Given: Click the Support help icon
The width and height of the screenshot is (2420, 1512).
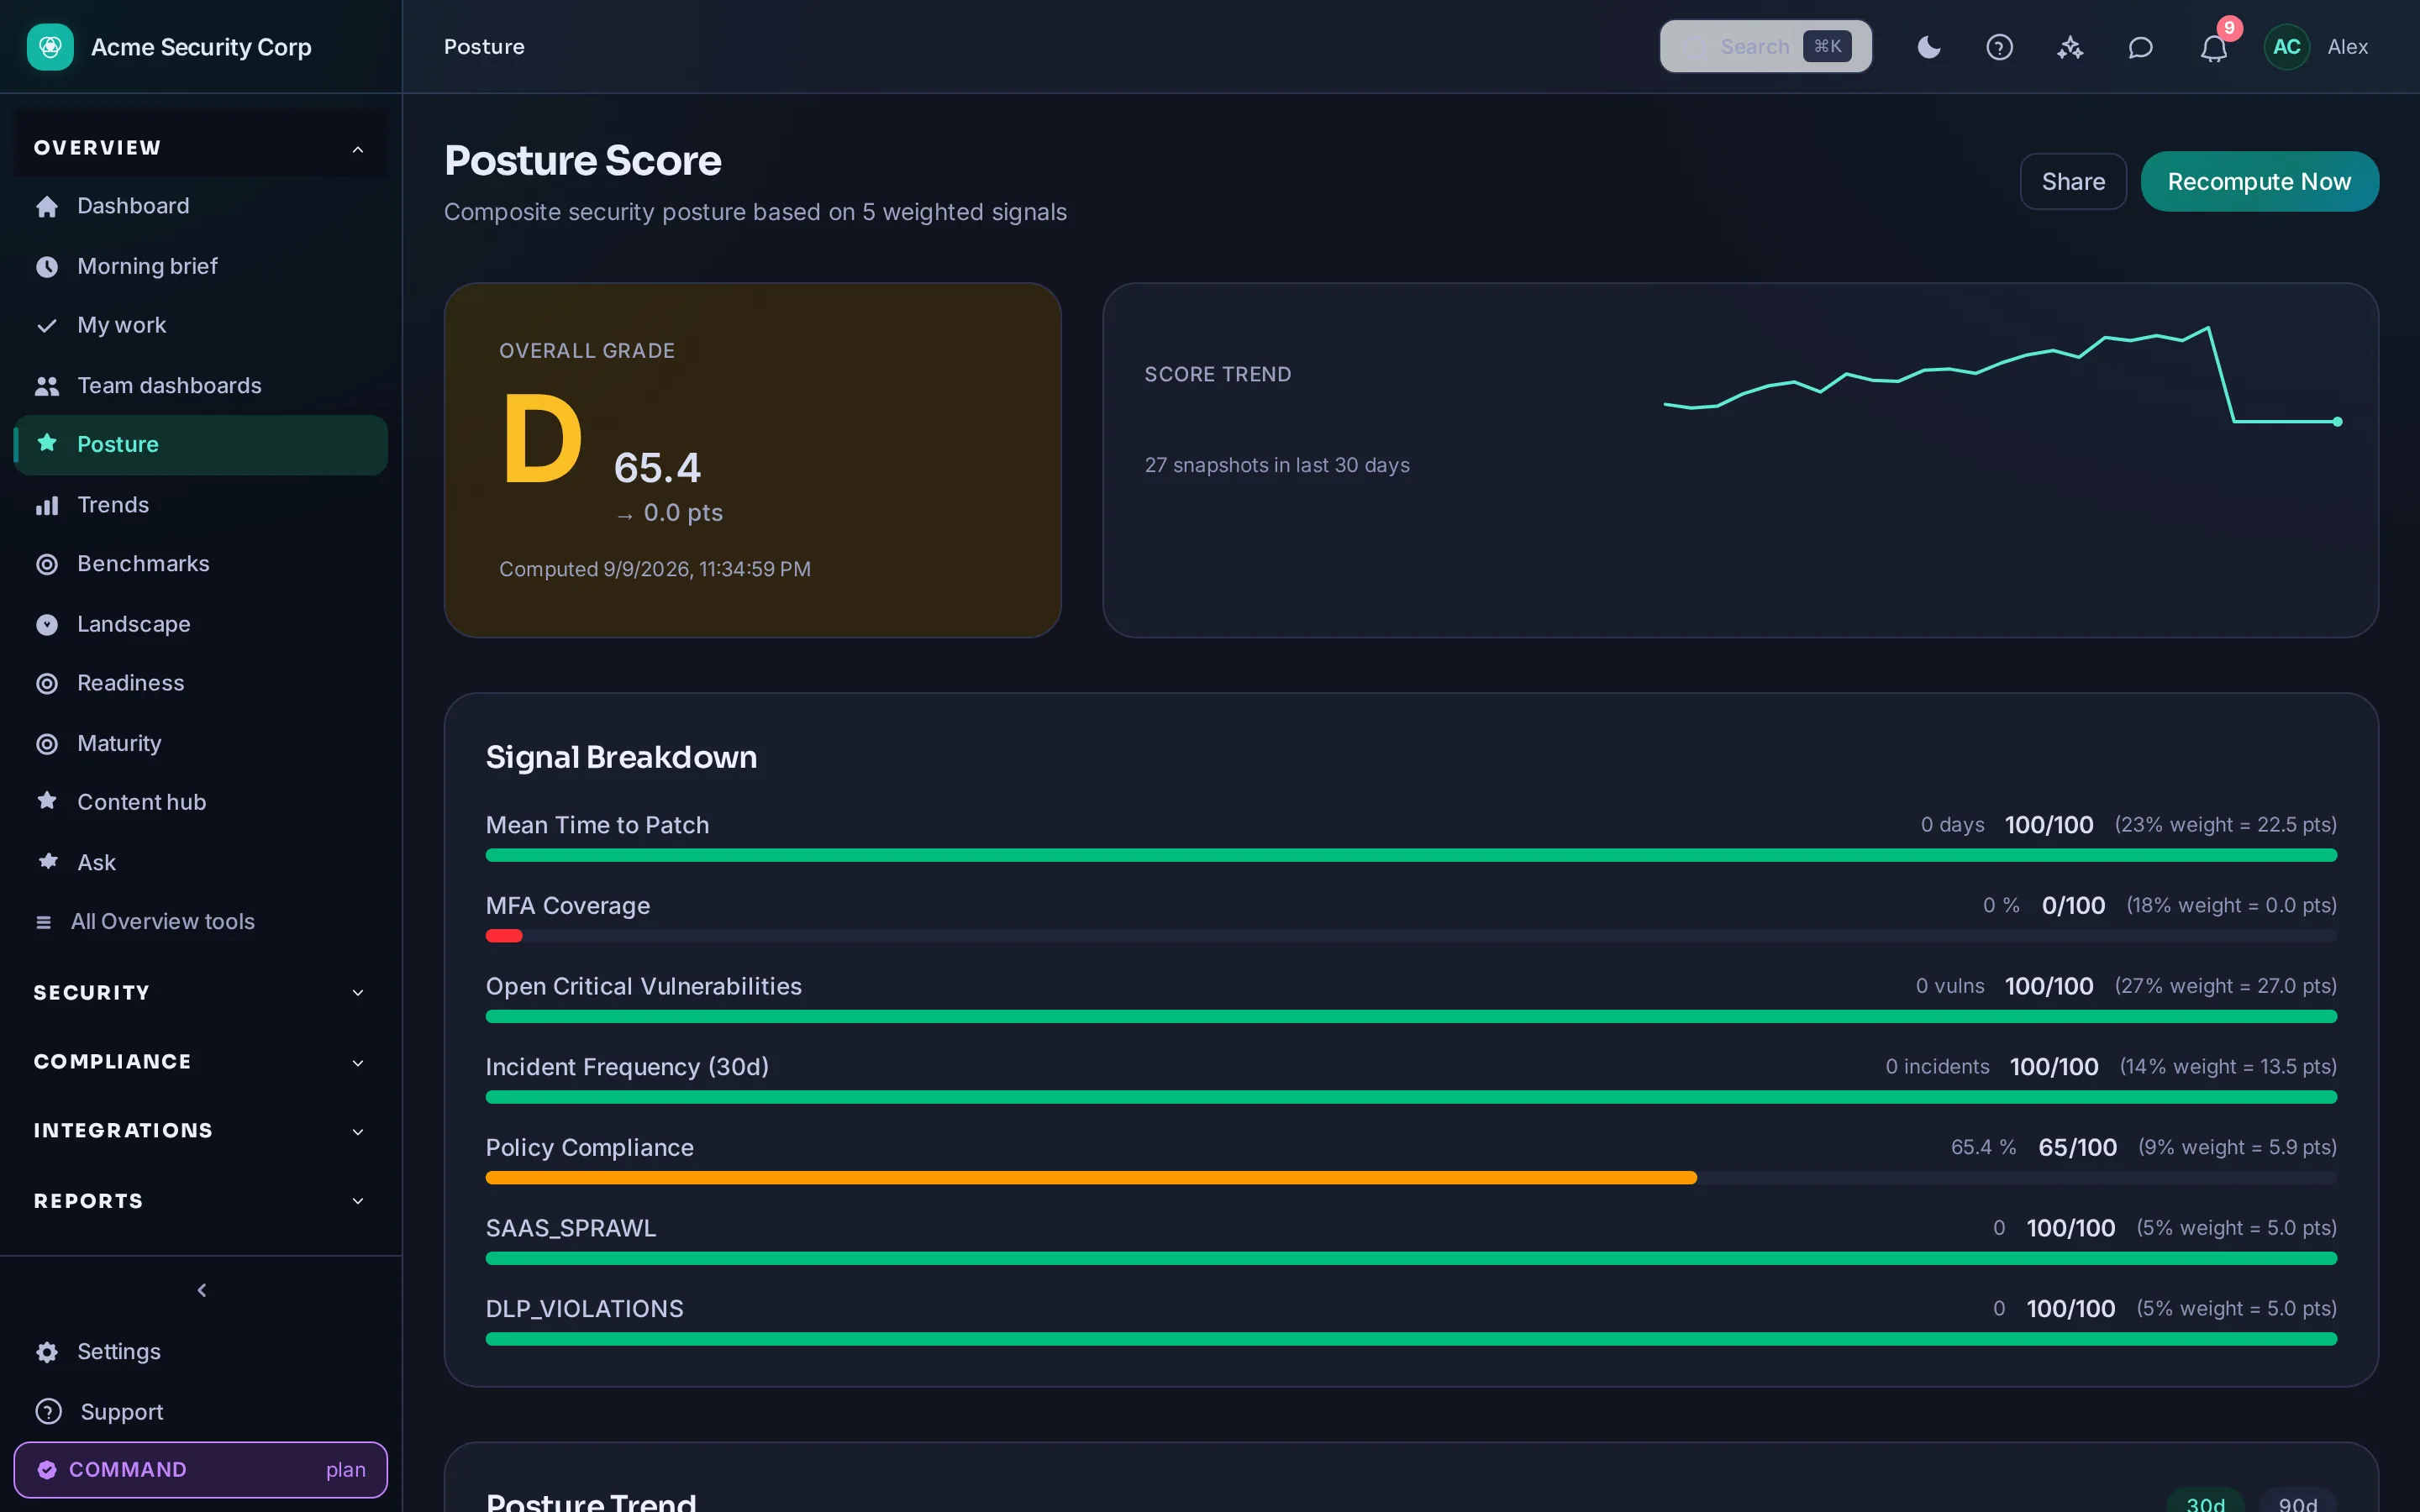Looking at the screenshot, I should coord(48,1411).
